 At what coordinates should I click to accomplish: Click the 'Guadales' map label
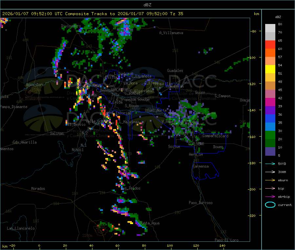pyautogui.click(x=175, y=71)
